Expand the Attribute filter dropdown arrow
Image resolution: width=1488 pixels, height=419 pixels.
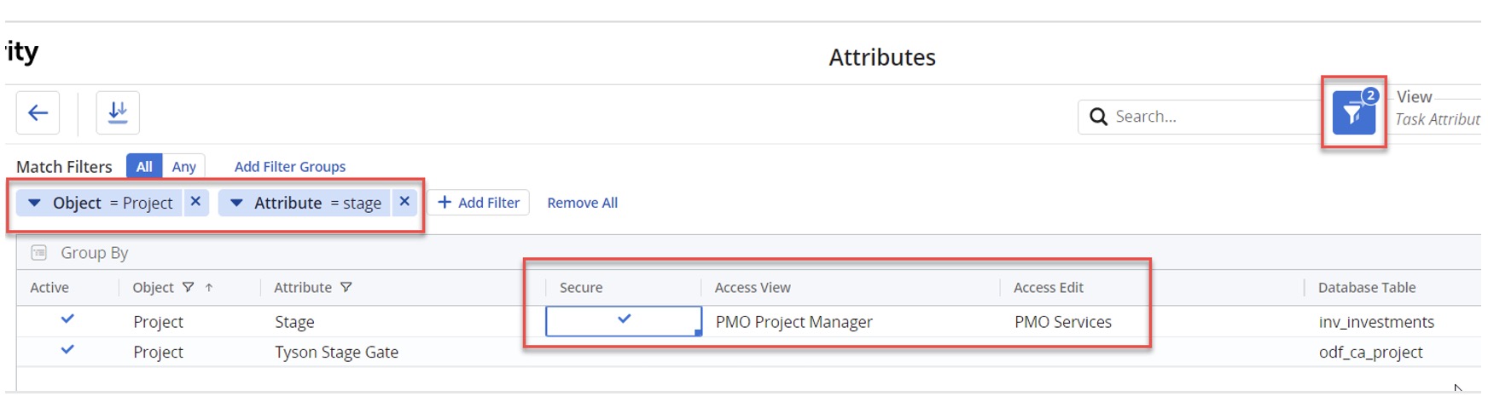click(236, 203)
